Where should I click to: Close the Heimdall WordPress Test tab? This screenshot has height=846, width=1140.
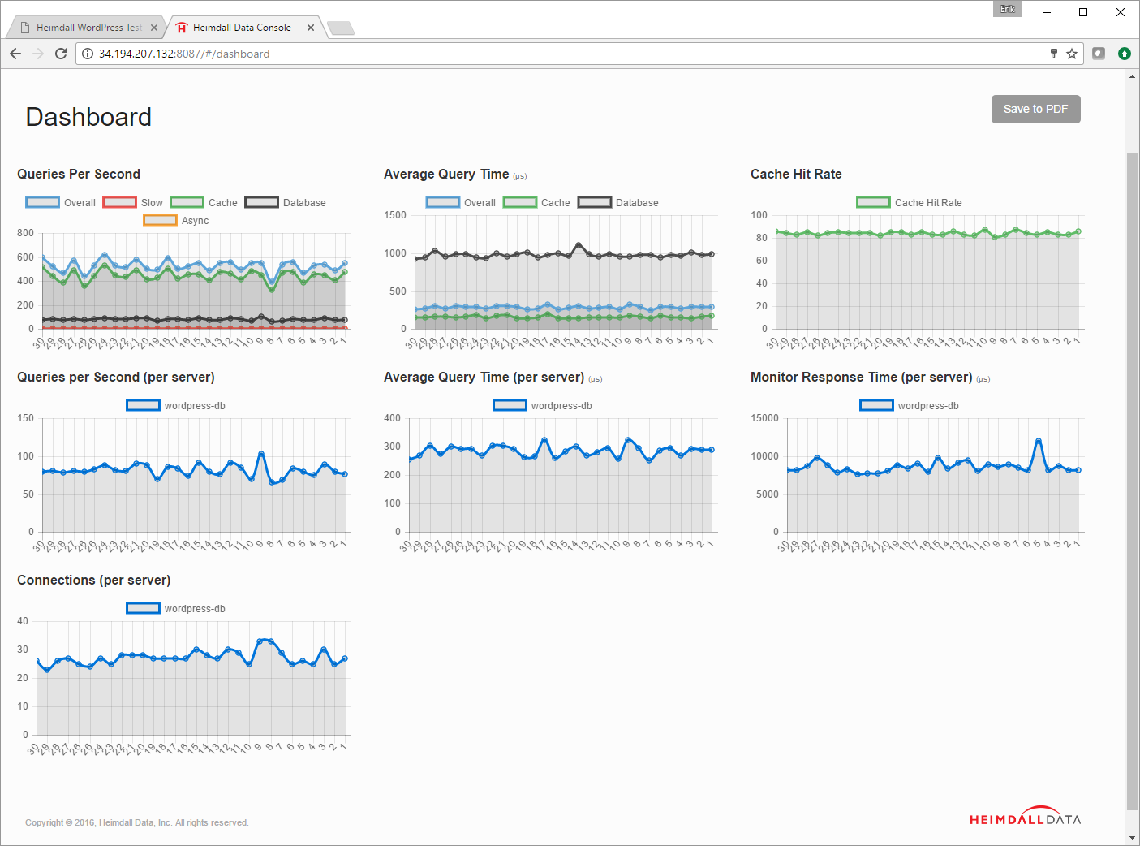[x=154, y=28]
